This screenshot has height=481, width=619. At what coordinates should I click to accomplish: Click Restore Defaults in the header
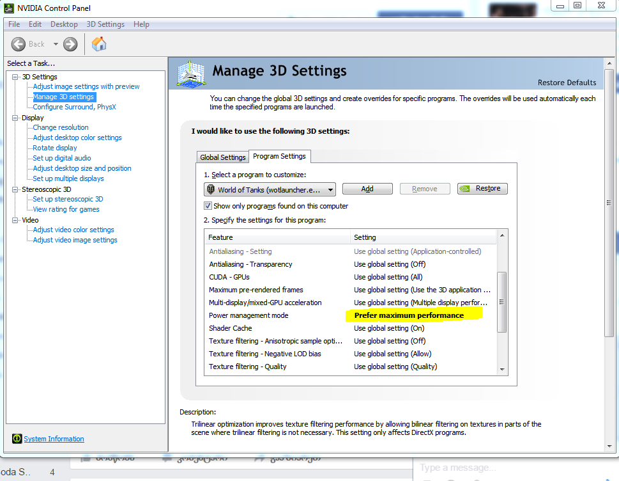click(567, 83)
